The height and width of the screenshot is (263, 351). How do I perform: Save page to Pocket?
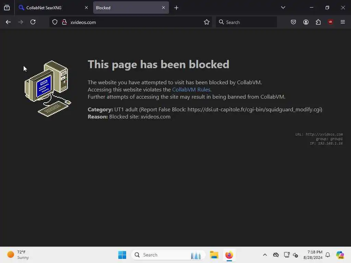tap(293, 22)
